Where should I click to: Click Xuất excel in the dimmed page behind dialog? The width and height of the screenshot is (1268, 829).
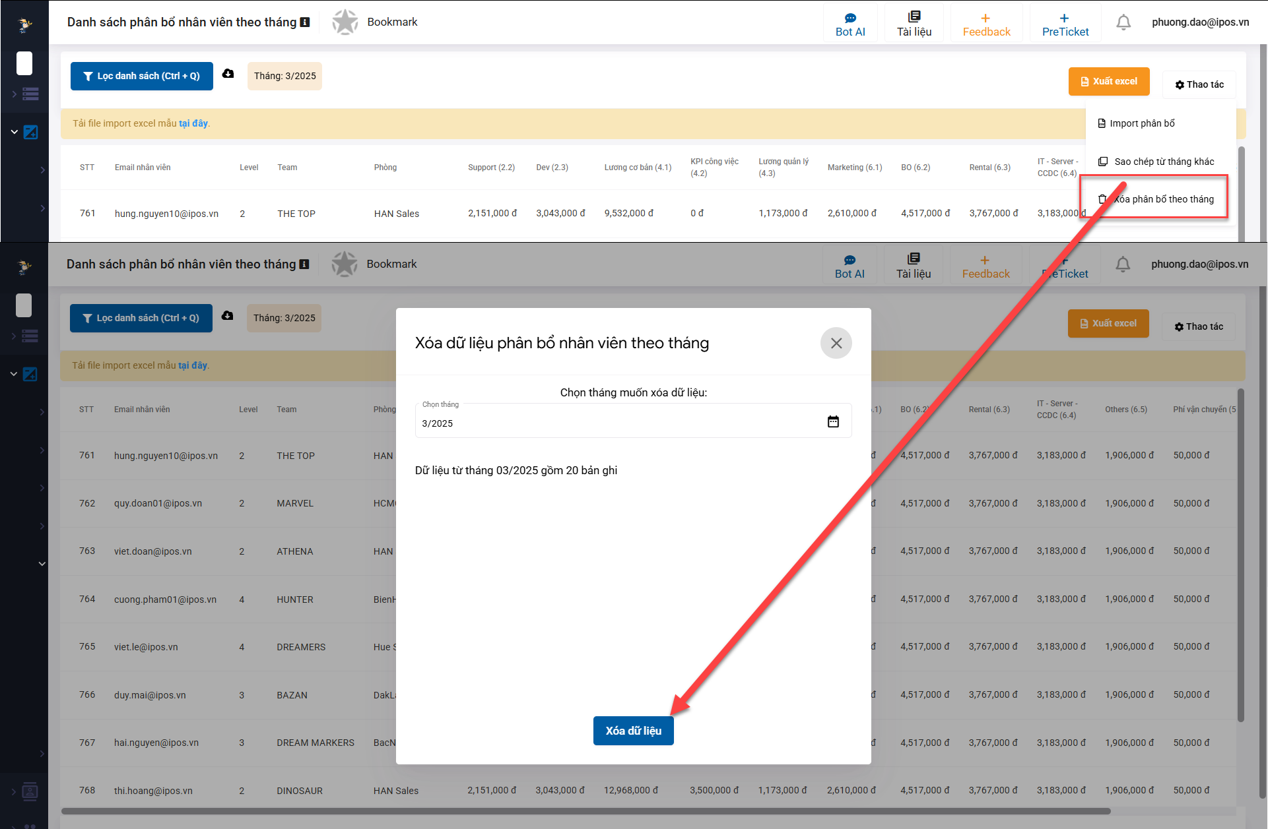tap(1108, 323)
